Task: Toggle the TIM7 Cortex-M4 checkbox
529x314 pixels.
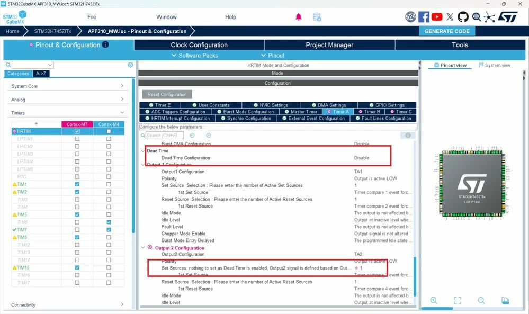Action: (109, 230)
